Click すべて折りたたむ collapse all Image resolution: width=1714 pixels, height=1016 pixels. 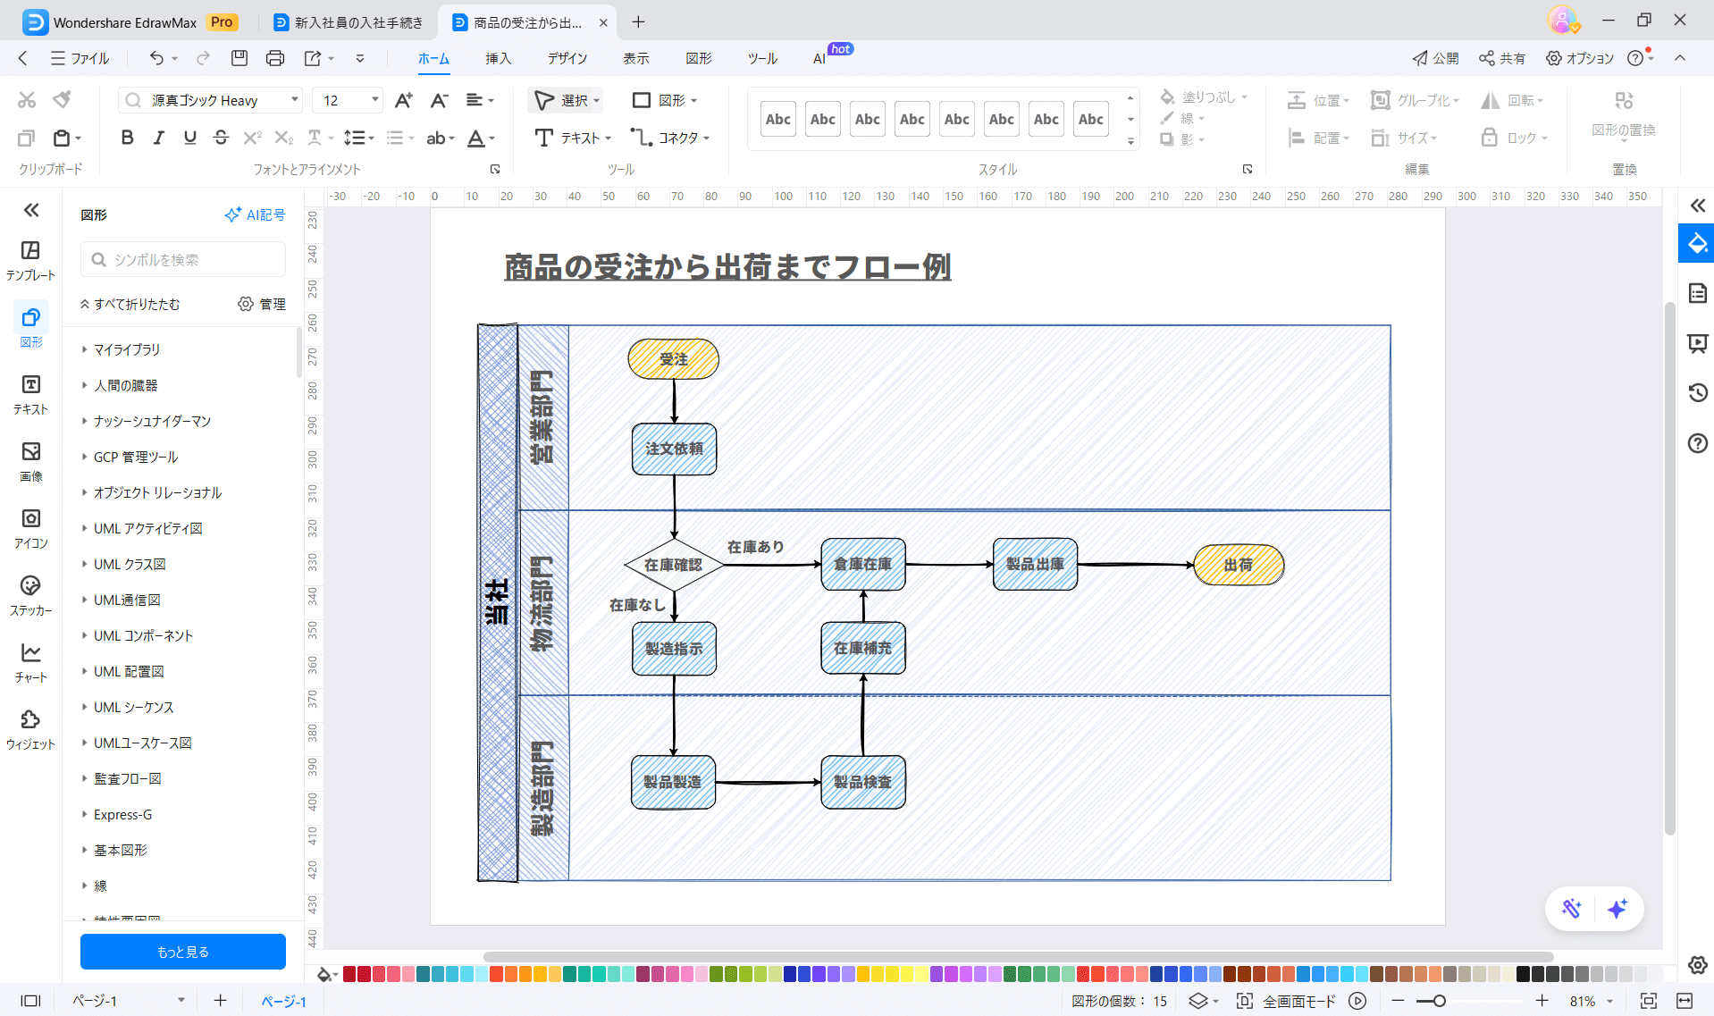pyautogui.click(x=130, y=304)
